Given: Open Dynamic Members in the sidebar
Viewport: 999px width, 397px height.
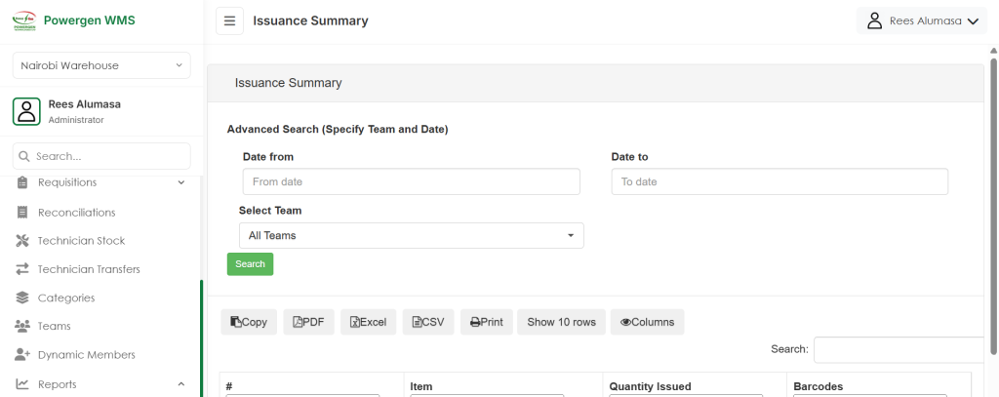Looking at the screenshot, I should [86, 355].
